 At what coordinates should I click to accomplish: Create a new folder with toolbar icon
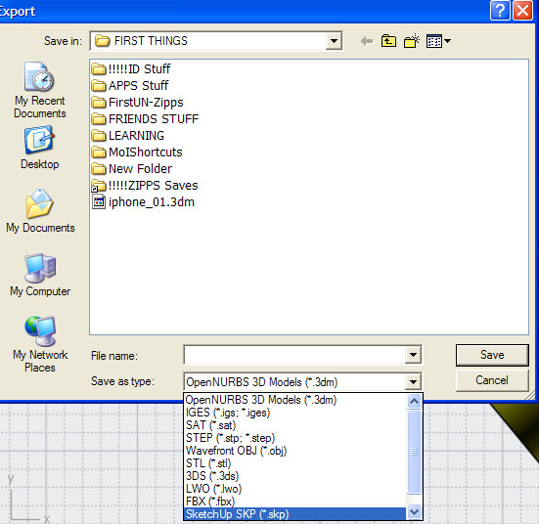pos(412,41)
